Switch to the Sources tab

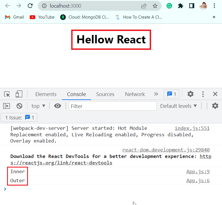(x=105, y=94)
